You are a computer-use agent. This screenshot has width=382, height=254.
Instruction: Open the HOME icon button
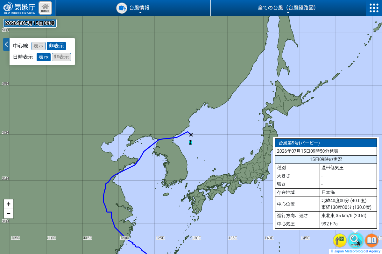45,8
